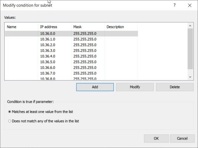Click the Modify button
The image size is (198, 148).
tap(135, 87)
